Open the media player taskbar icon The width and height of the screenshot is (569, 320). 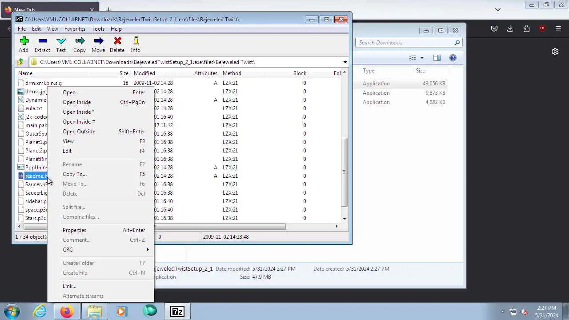[x=121, y=311]
